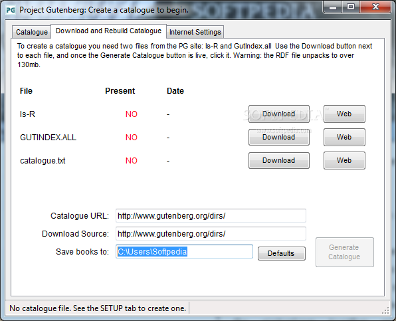
Task: Open Web link for catalogue.txt
Action: pyautogui.click(x=344, y=160)
